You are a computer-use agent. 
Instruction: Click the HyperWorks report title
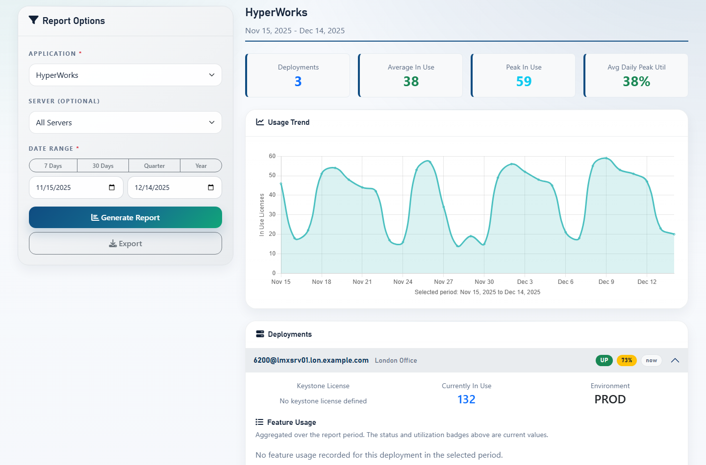click(277, 12)
